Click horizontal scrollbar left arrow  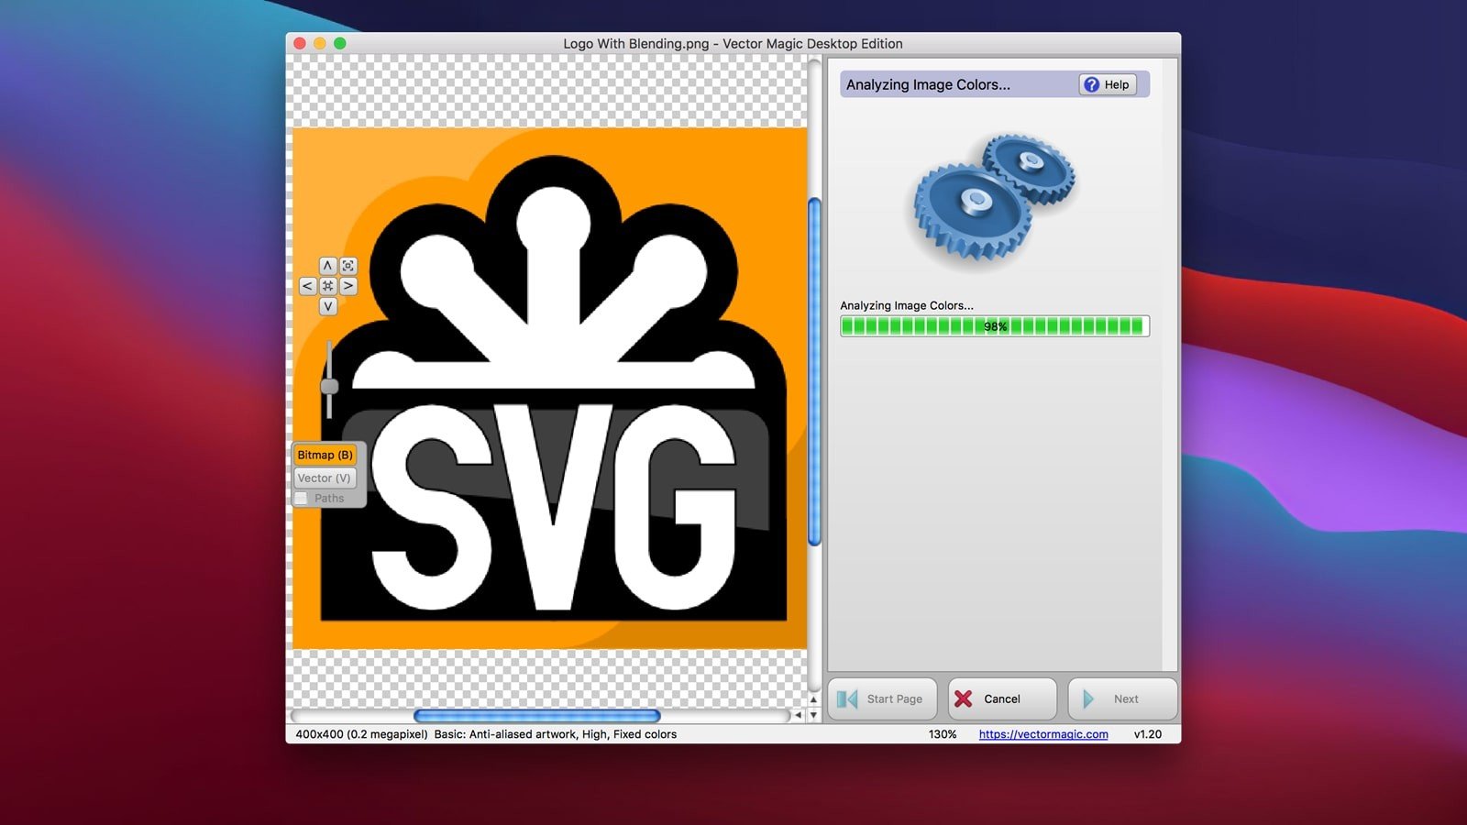(798, 715)
